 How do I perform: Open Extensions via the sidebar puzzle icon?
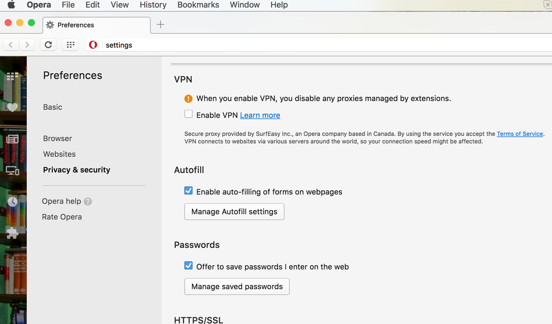pos(12,233)
